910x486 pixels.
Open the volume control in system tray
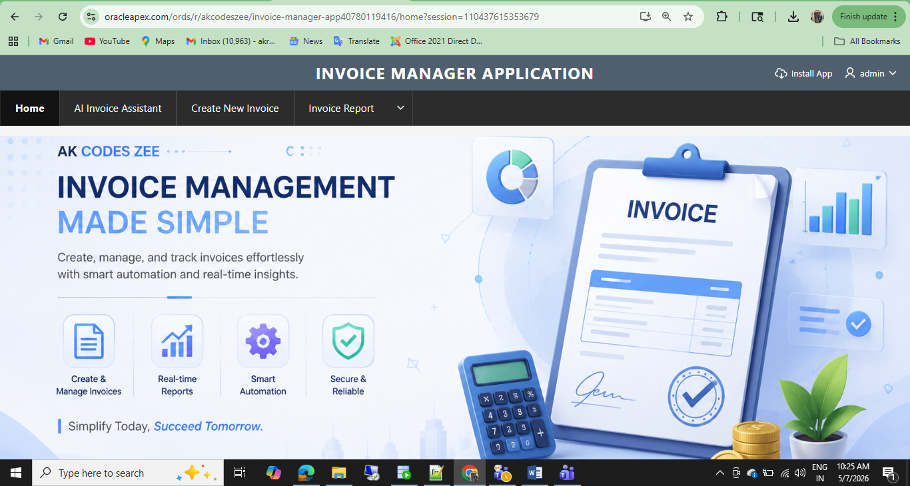point(800,473)
